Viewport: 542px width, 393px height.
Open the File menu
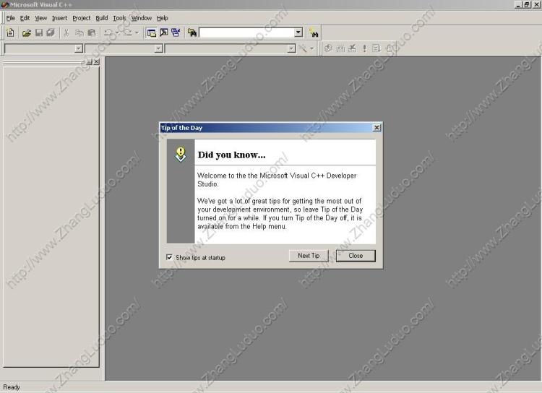click(x=11, y=18)
